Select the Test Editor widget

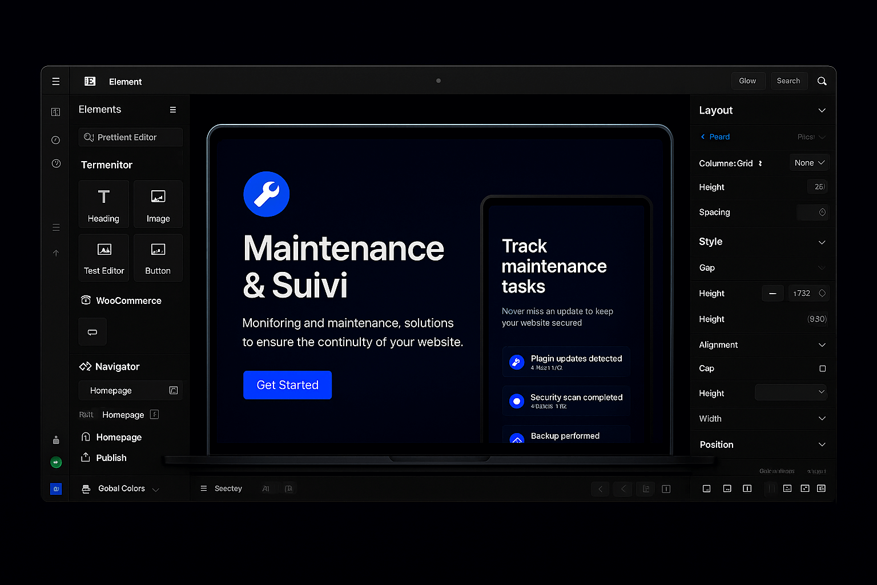pyautogui.click(x=103, y=258)
